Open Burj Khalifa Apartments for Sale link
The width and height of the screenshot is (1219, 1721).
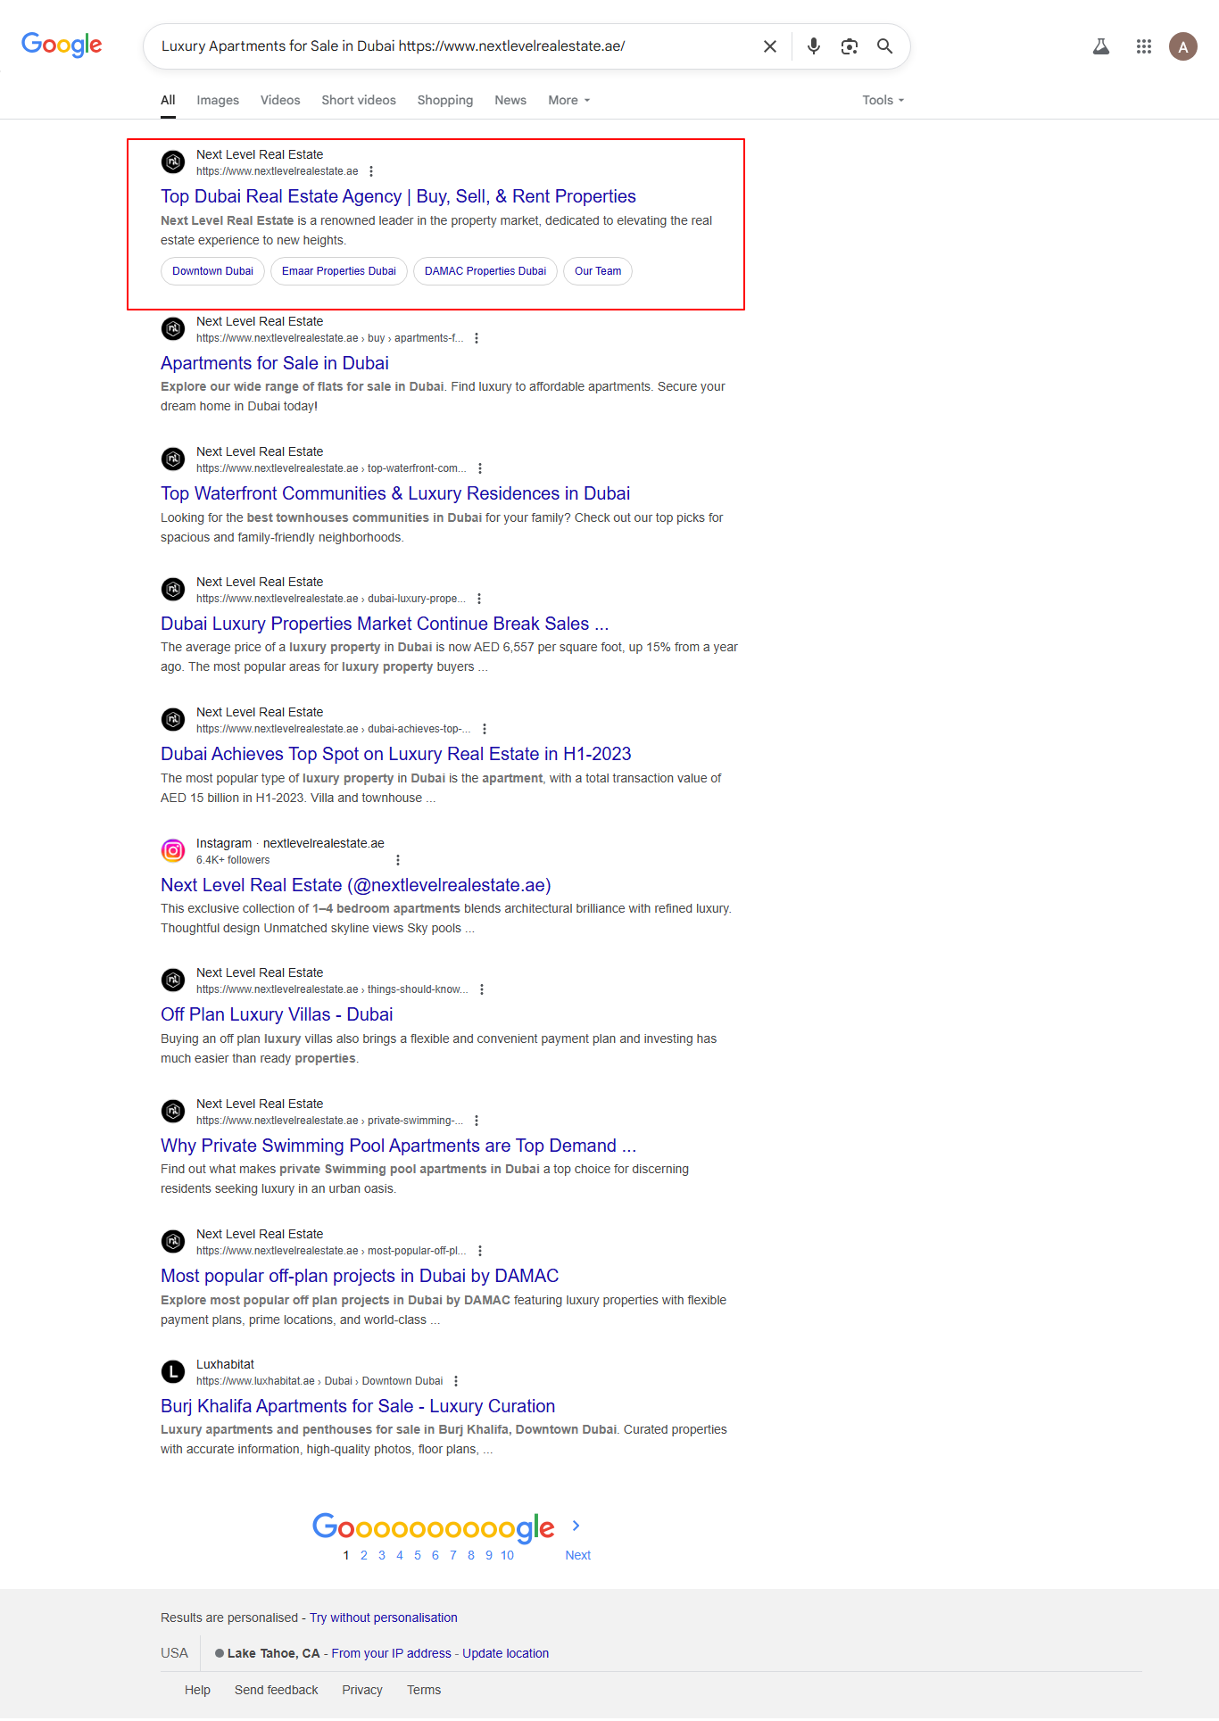point(358,1406)
